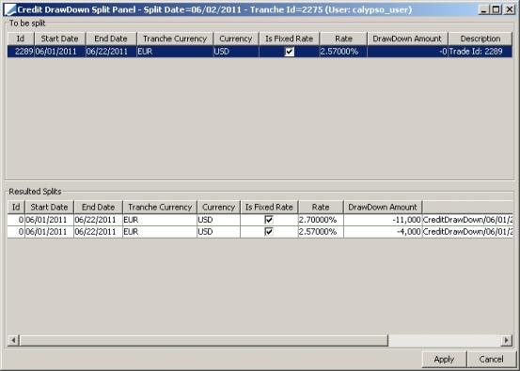Click Tranche Currency header in Resulted Splits table
520x371 pixels.
point(160,207)
